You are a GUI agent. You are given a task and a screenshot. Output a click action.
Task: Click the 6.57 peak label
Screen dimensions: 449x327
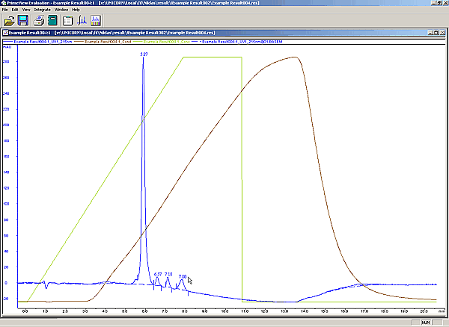(158, 274)
